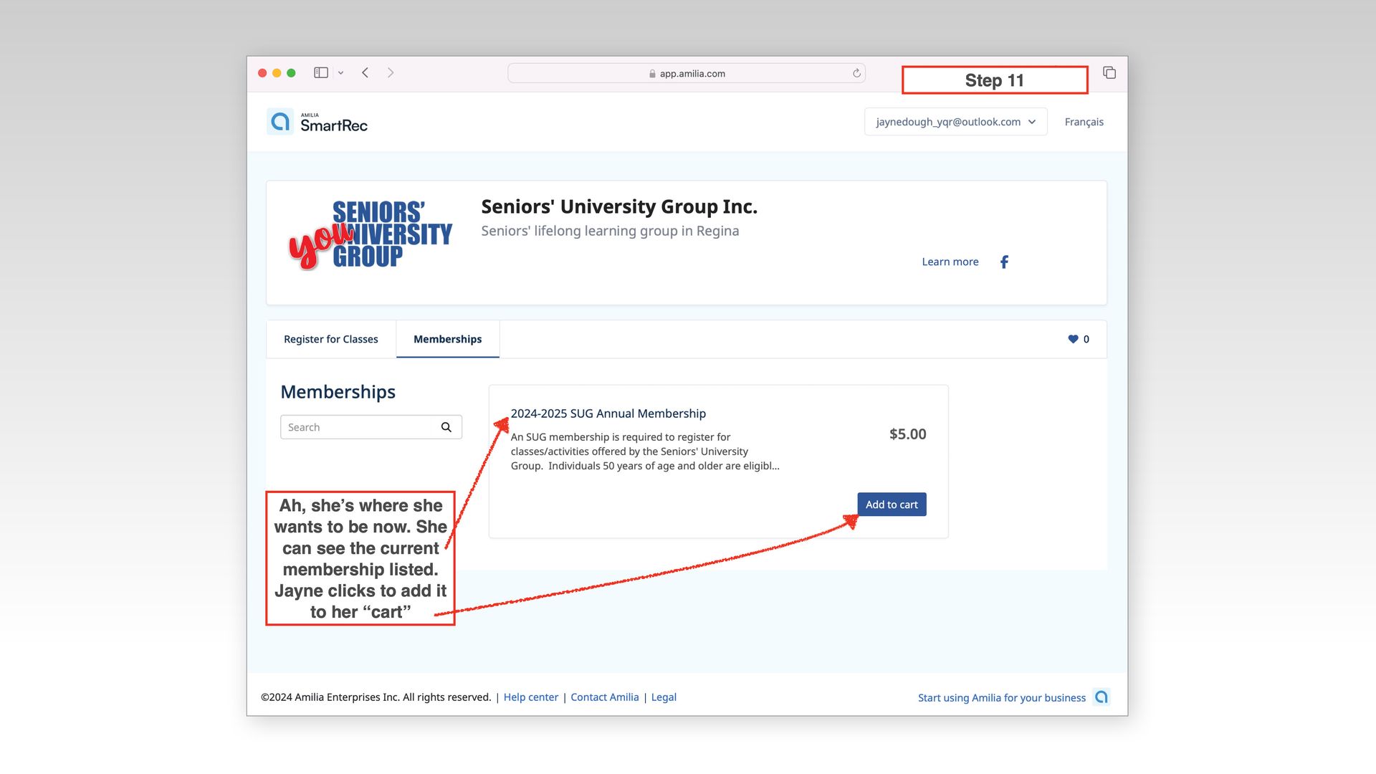The image size is (1376, 774).
Task: Click the search magnifier icon
Action: [x=446, y=427]
